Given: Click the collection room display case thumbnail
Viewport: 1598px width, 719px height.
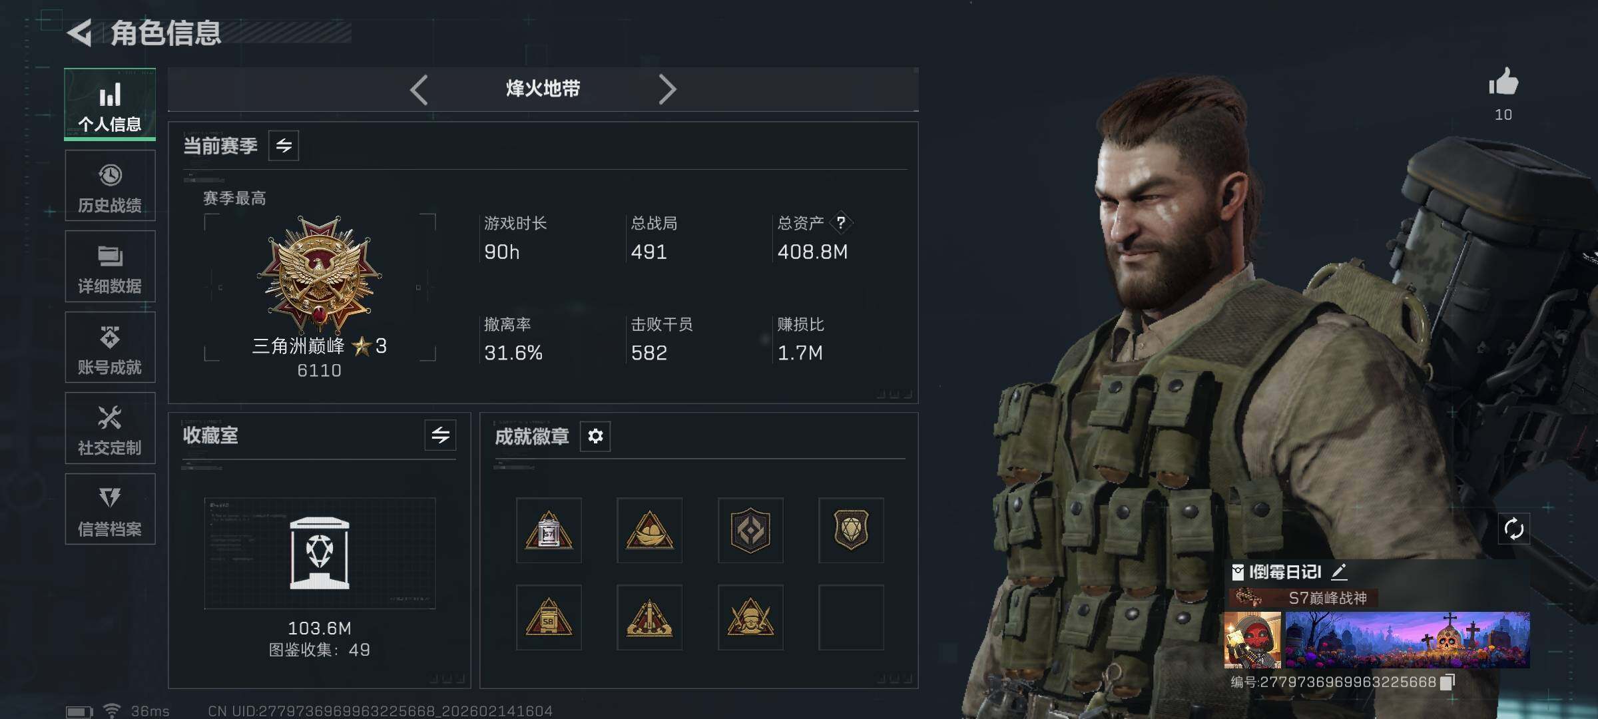Looking at the screenshot, I should click(320, 553).
